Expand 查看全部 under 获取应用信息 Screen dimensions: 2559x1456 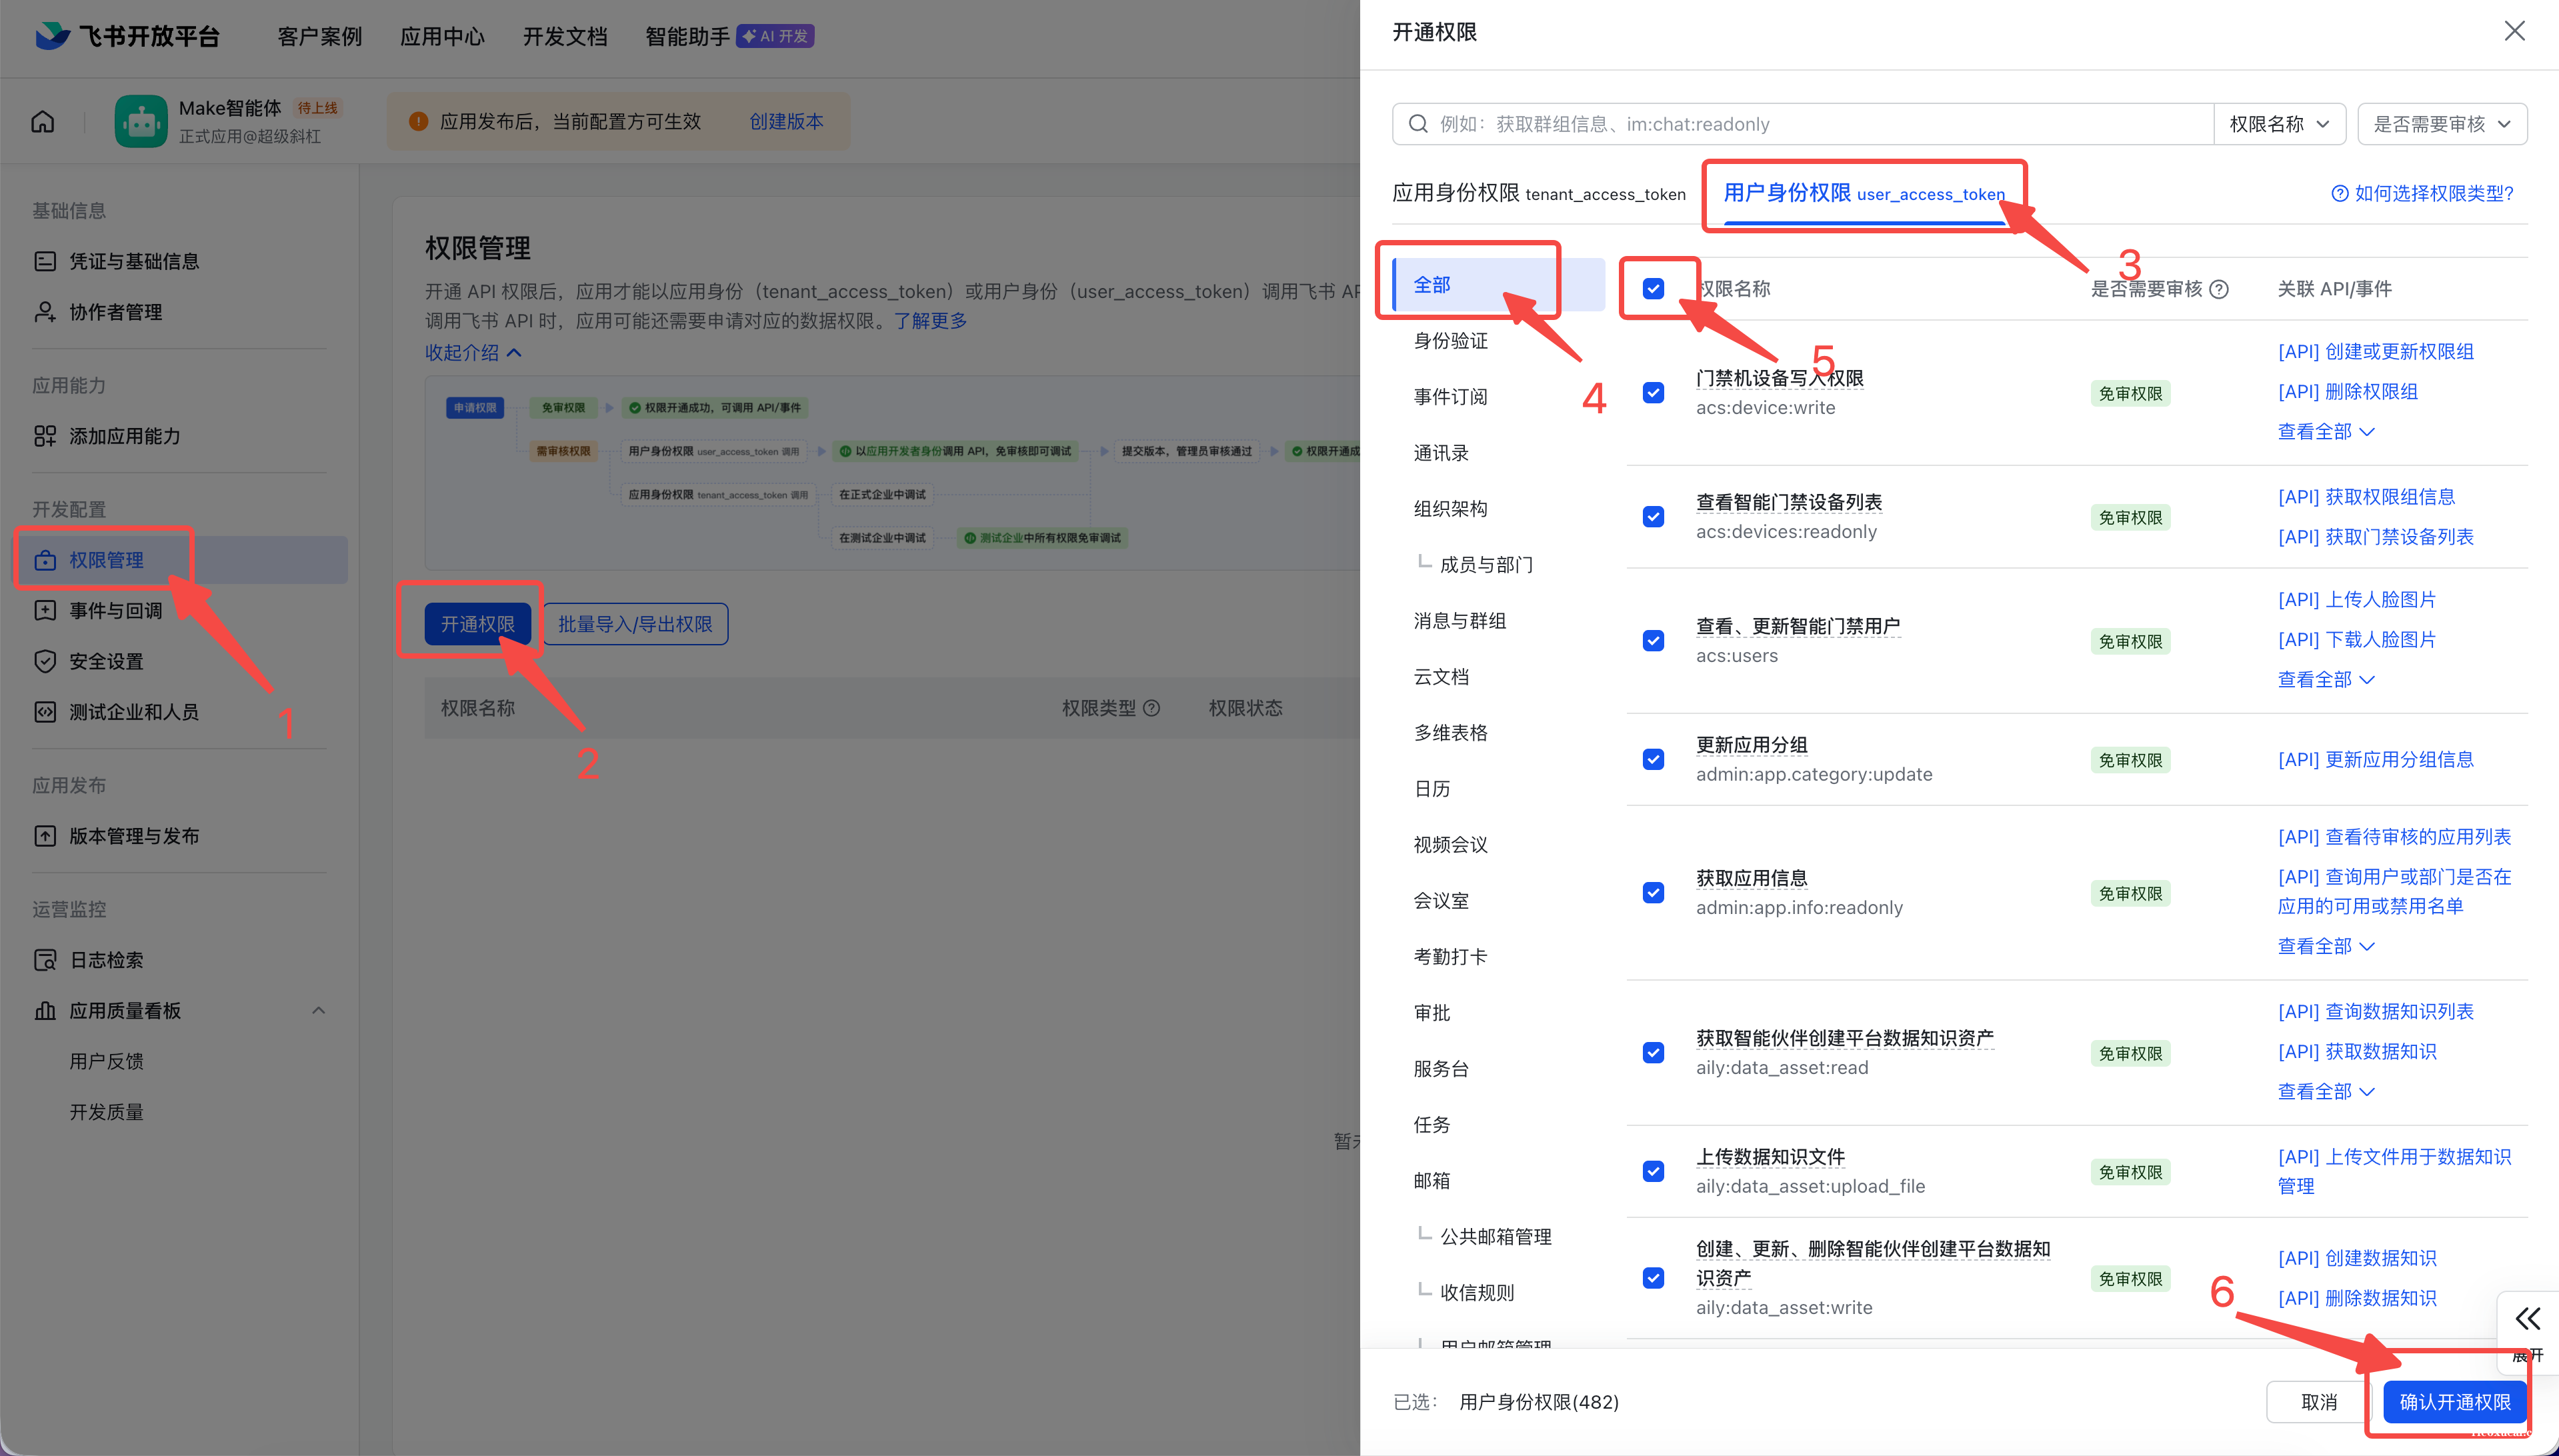click(x=2325, y=945)
